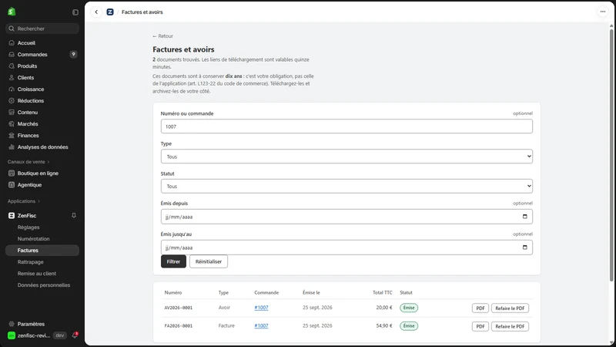Image resolution: width=616 pixels, height=347 pixels.
Task: Click the Émise status badge for AV2026-0001
Action: (409, 308)
